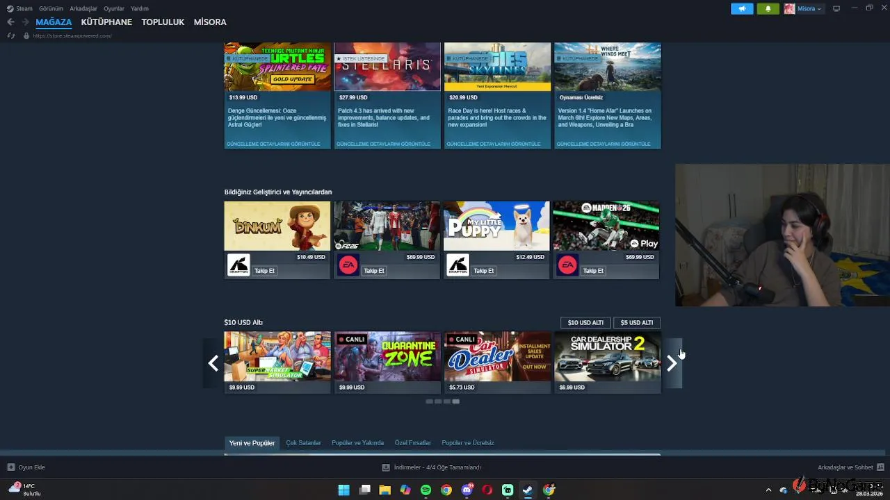Switch to the TOPLULUK tab
The height and width of the screenshot is (500, 890).
(x=163, y=22)
